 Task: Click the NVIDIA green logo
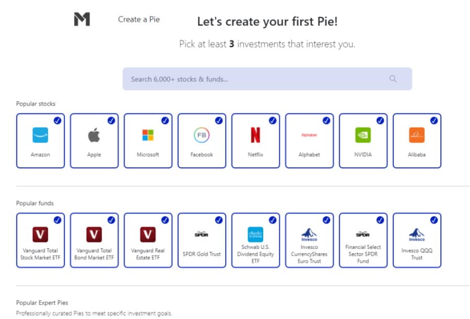363,135
